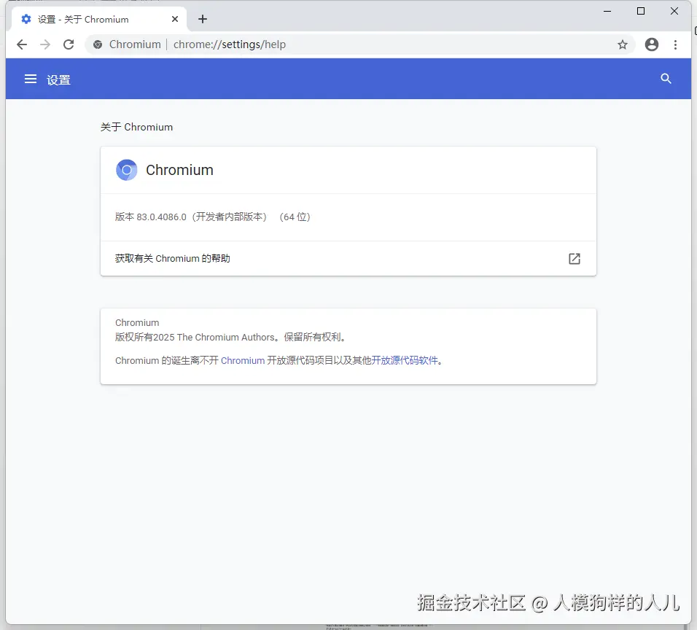Open the Chromium help external link icon
This screenshot has width=697, height=630.
point(575,259)
